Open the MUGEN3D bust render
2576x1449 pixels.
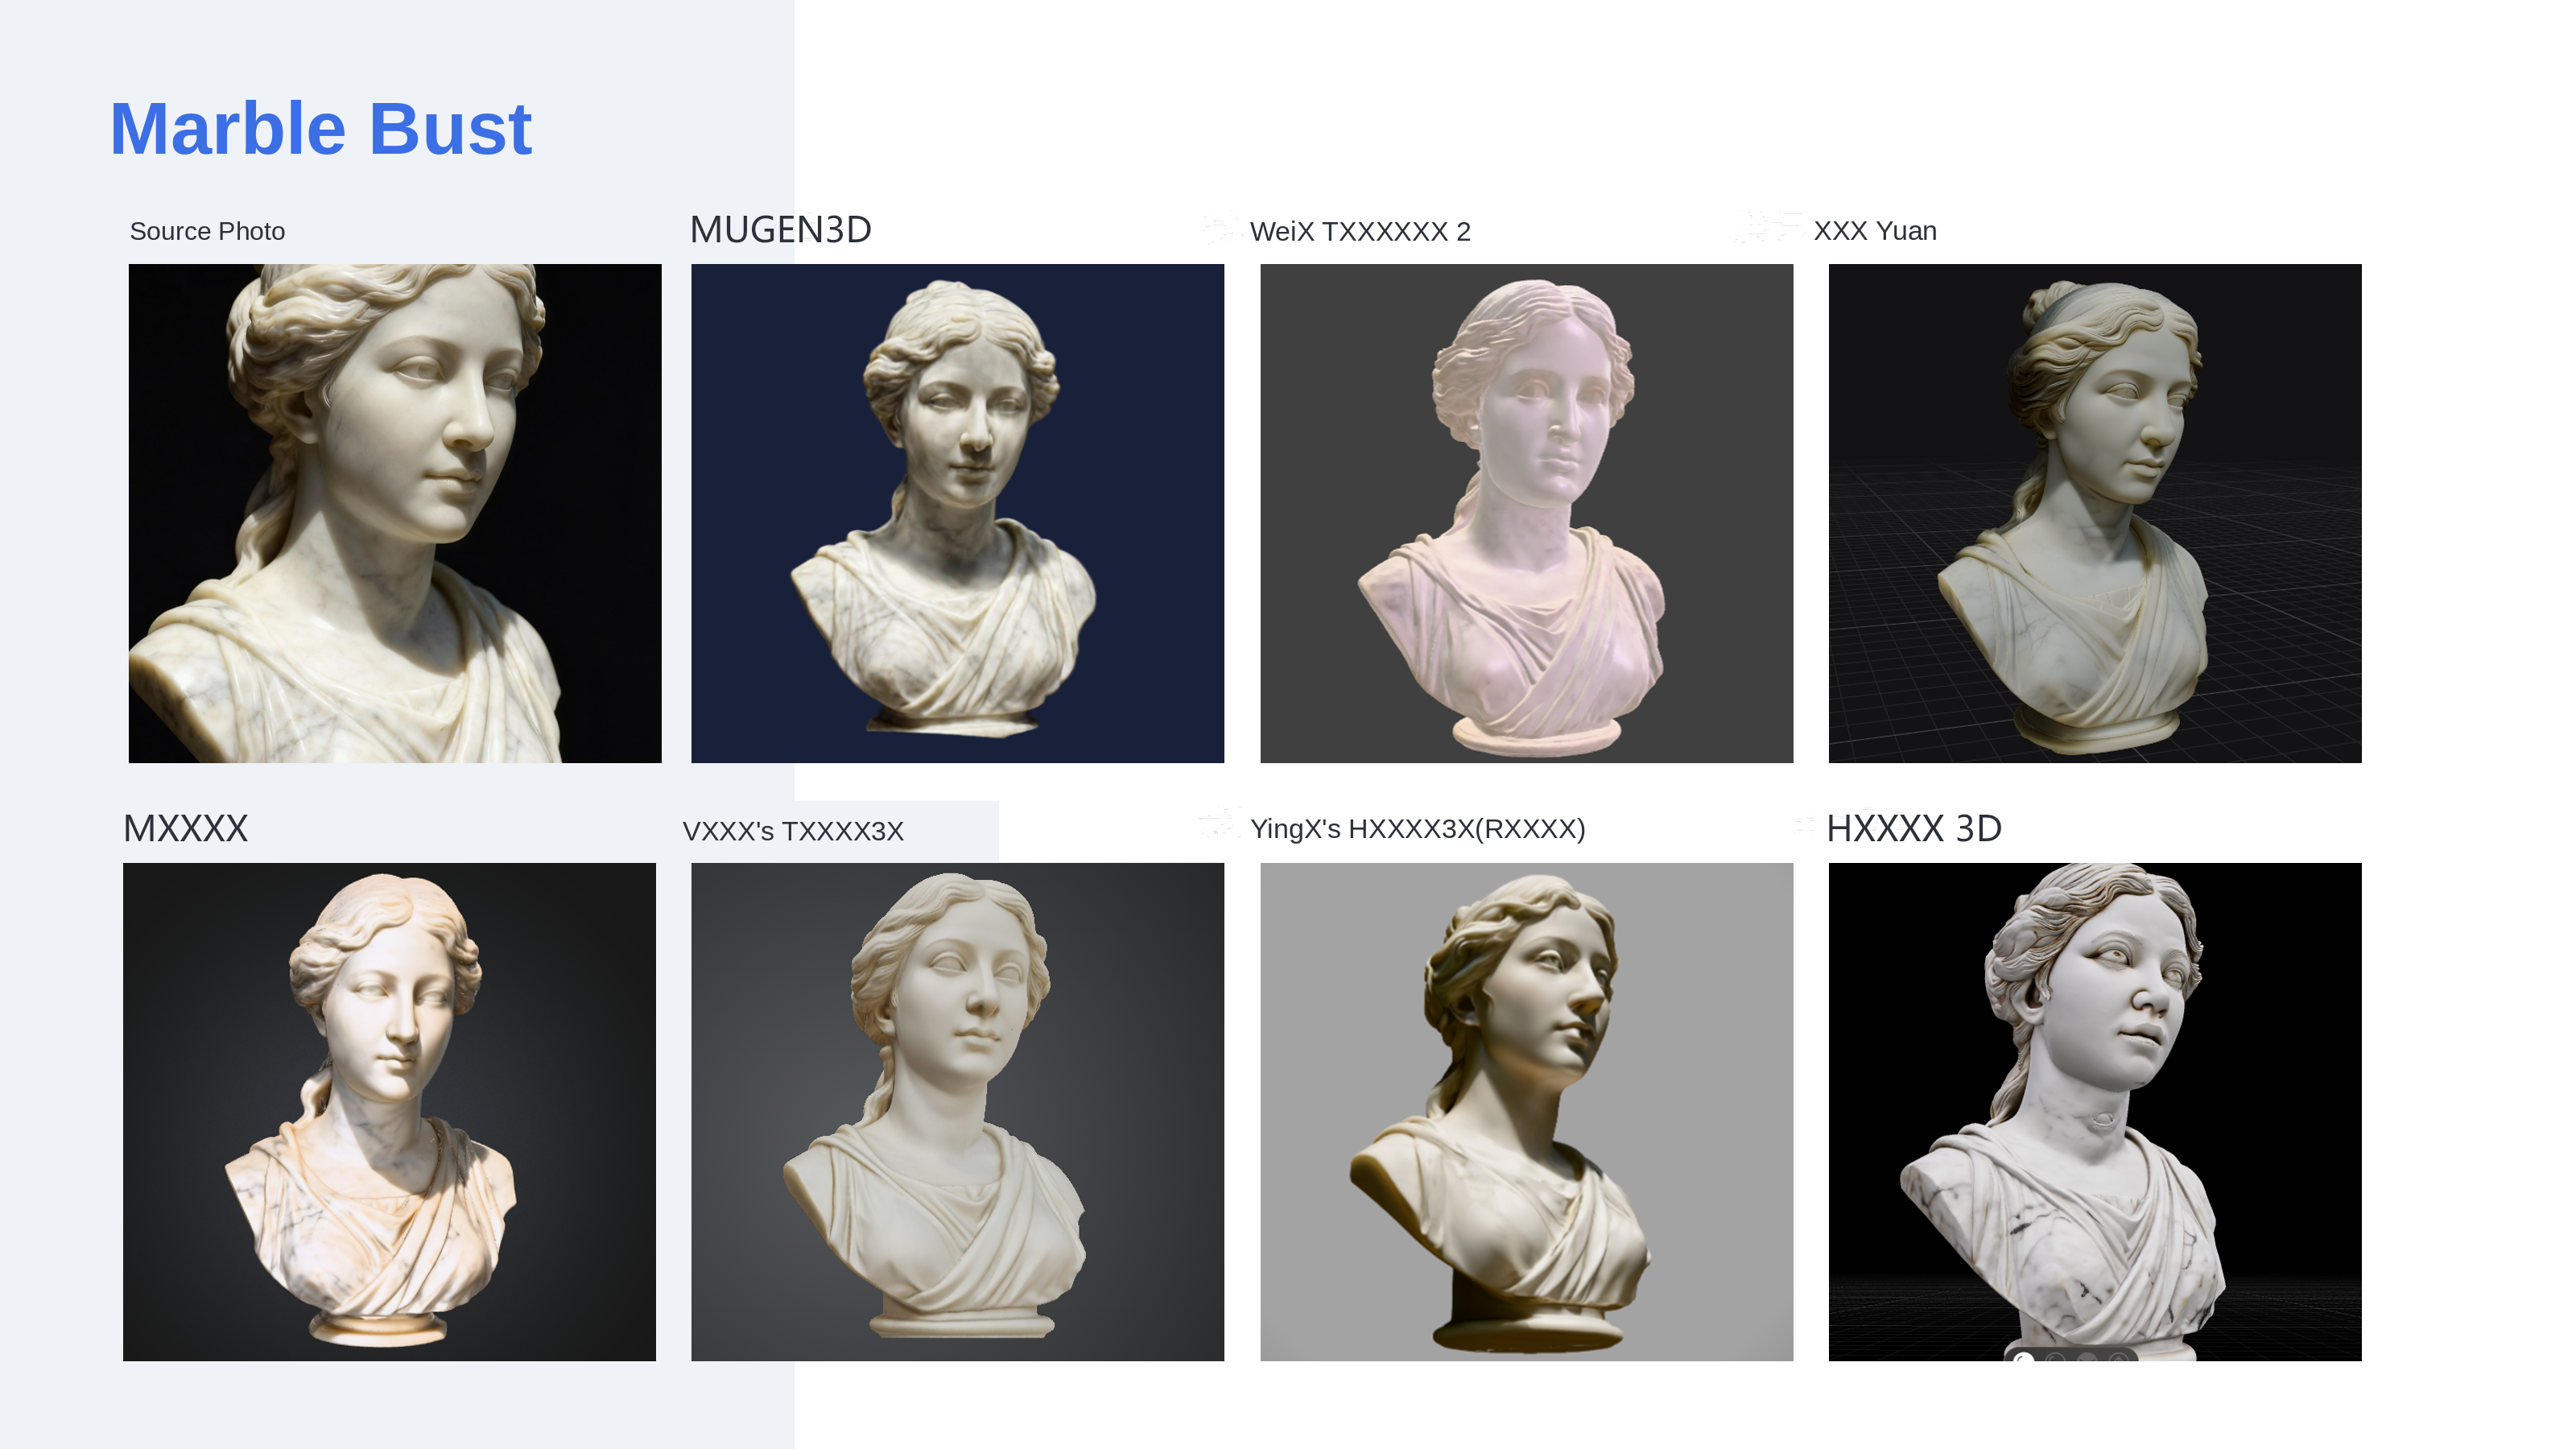click(957, 513)
